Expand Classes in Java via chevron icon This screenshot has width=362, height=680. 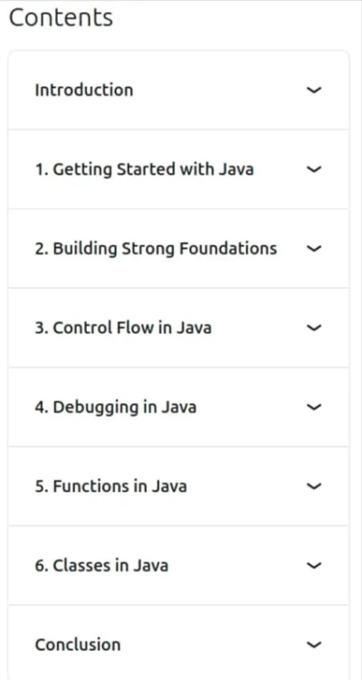pyautogui.click(x=314, y=566)
